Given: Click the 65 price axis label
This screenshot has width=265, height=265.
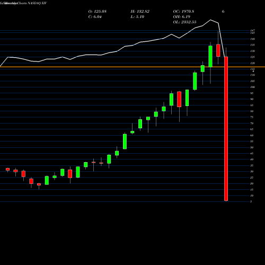Looking at the screenshot, I should pyautogui.click(x=252, y=129).
